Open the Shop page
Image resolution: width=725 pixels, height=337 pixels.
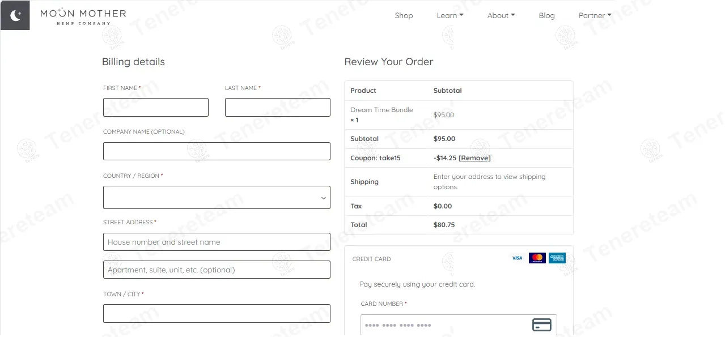click(x=404, y=15)
